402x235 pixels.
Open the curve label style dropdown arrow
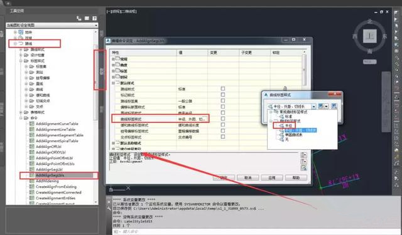point(314,107)
